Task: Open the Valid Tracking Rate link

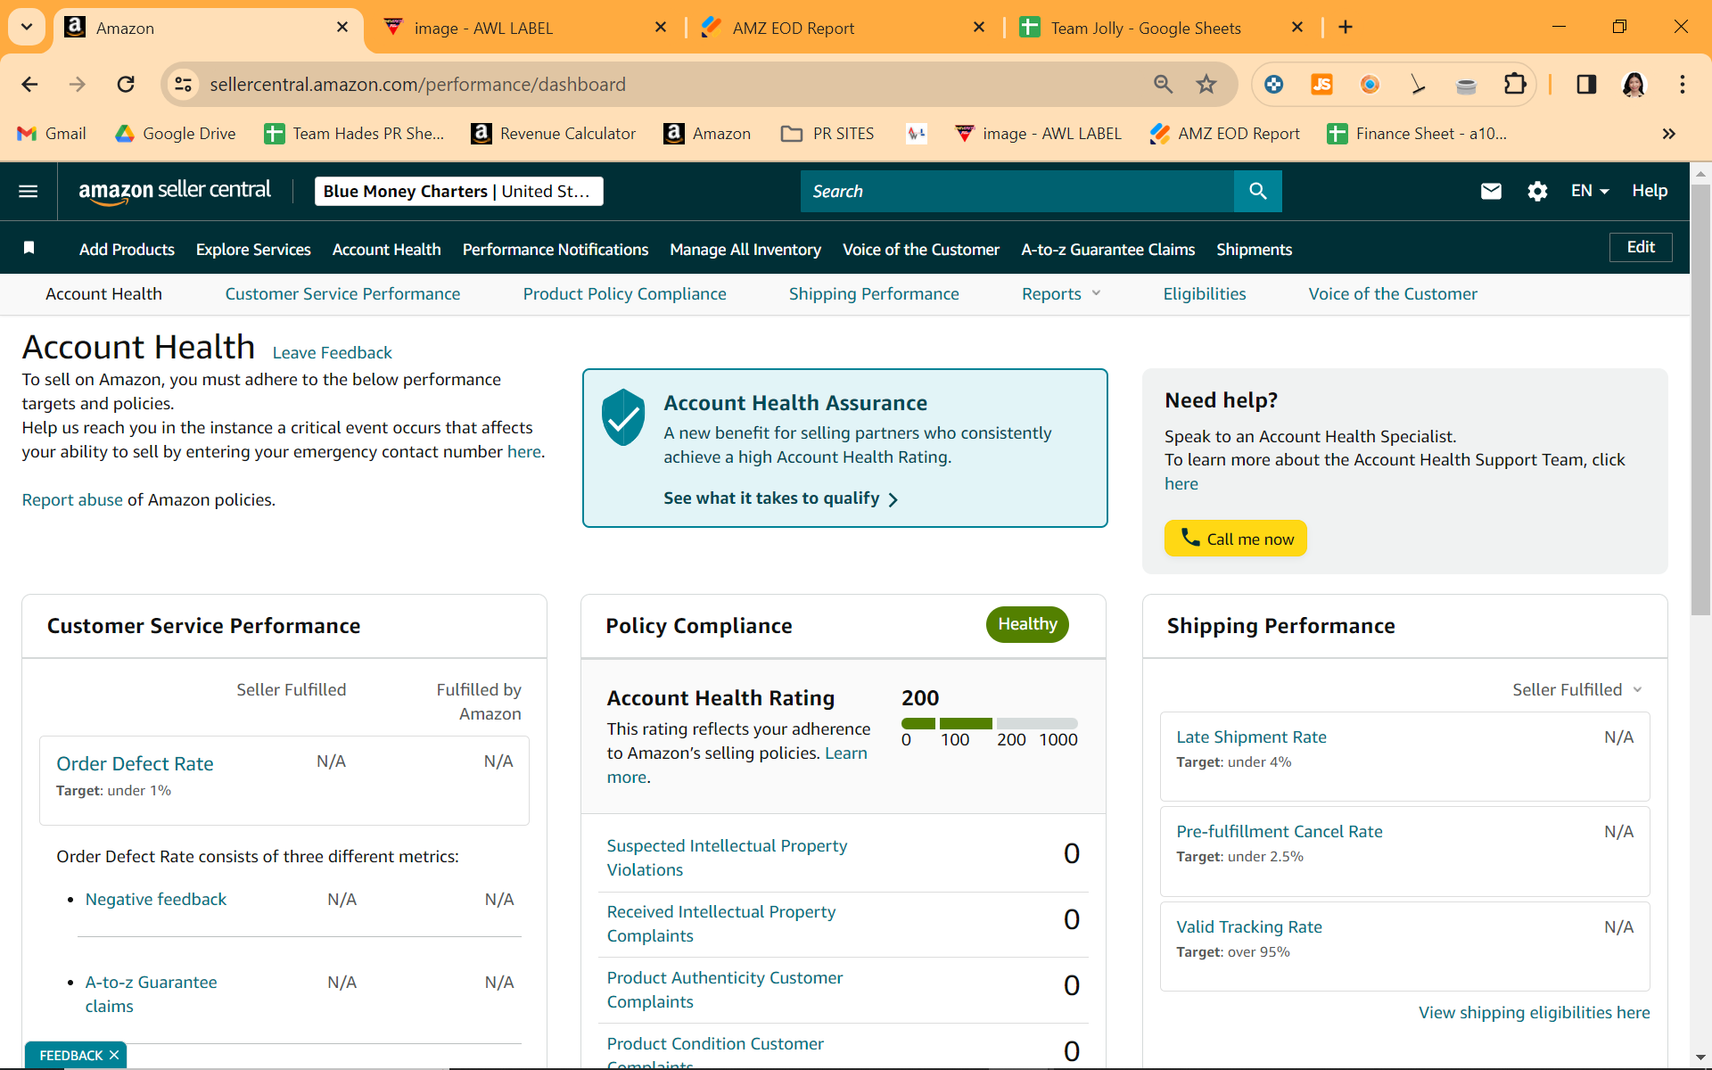Action: click(1249, 926)
